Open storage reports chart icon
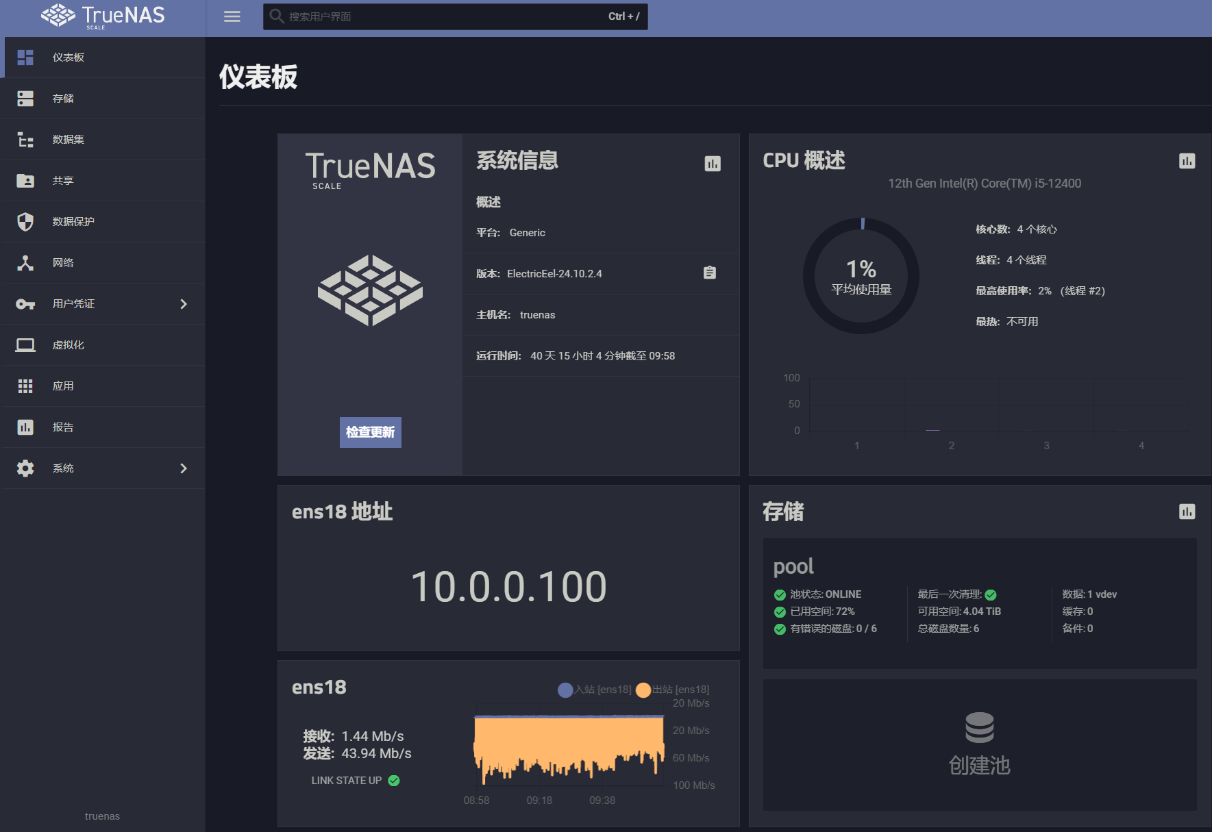This screenshot has height=832, width=1212. pyautogui.click(x=1187, y=512)
